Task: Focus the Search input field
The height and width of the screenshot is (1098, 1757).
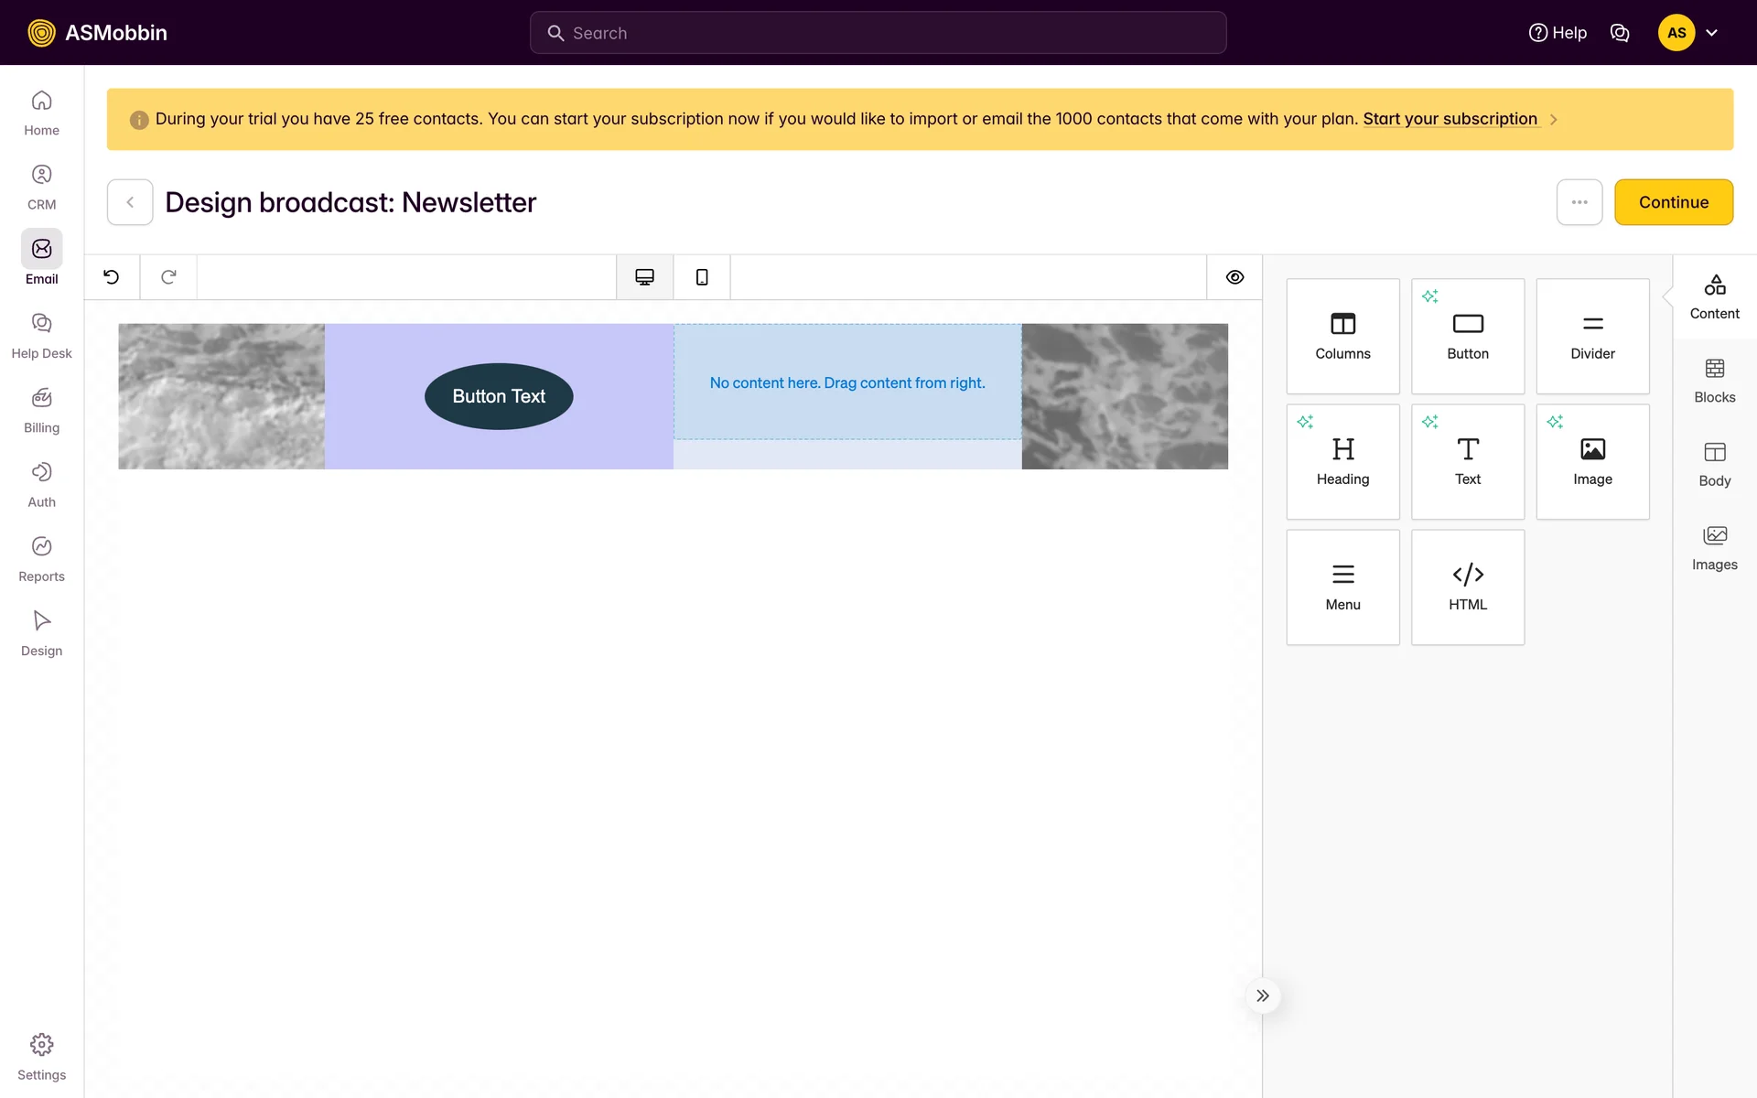Action: (878, 33)
